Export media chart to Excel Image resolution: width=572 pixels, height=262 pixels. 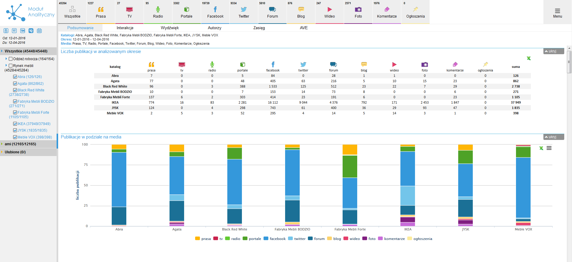click(x=541, y=148)
